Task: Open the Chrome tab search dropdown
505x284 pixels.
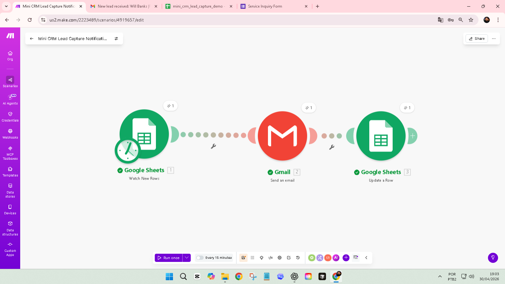Action: [x=6, y=6]
